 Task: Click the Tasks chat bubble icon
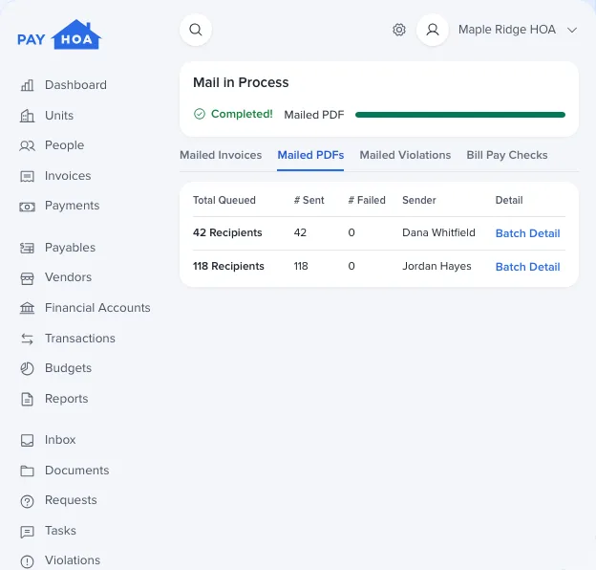[27, 532]
